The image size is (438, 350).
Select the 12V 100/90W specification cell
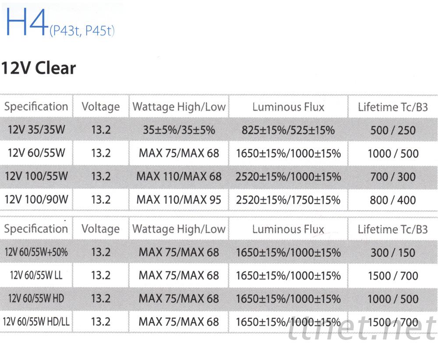click(36, 200)
